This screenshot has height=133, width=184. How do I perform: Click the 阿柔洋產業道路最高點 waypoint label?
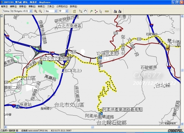122,109
